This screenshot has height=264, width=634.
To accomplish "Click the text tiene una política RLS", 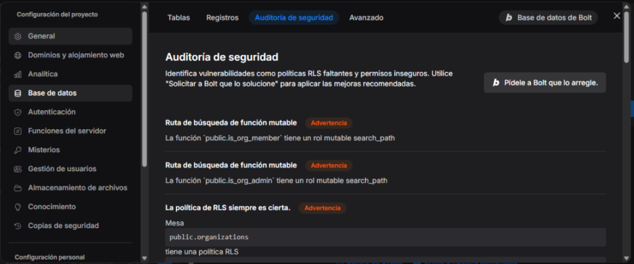I will pos(202,252).
